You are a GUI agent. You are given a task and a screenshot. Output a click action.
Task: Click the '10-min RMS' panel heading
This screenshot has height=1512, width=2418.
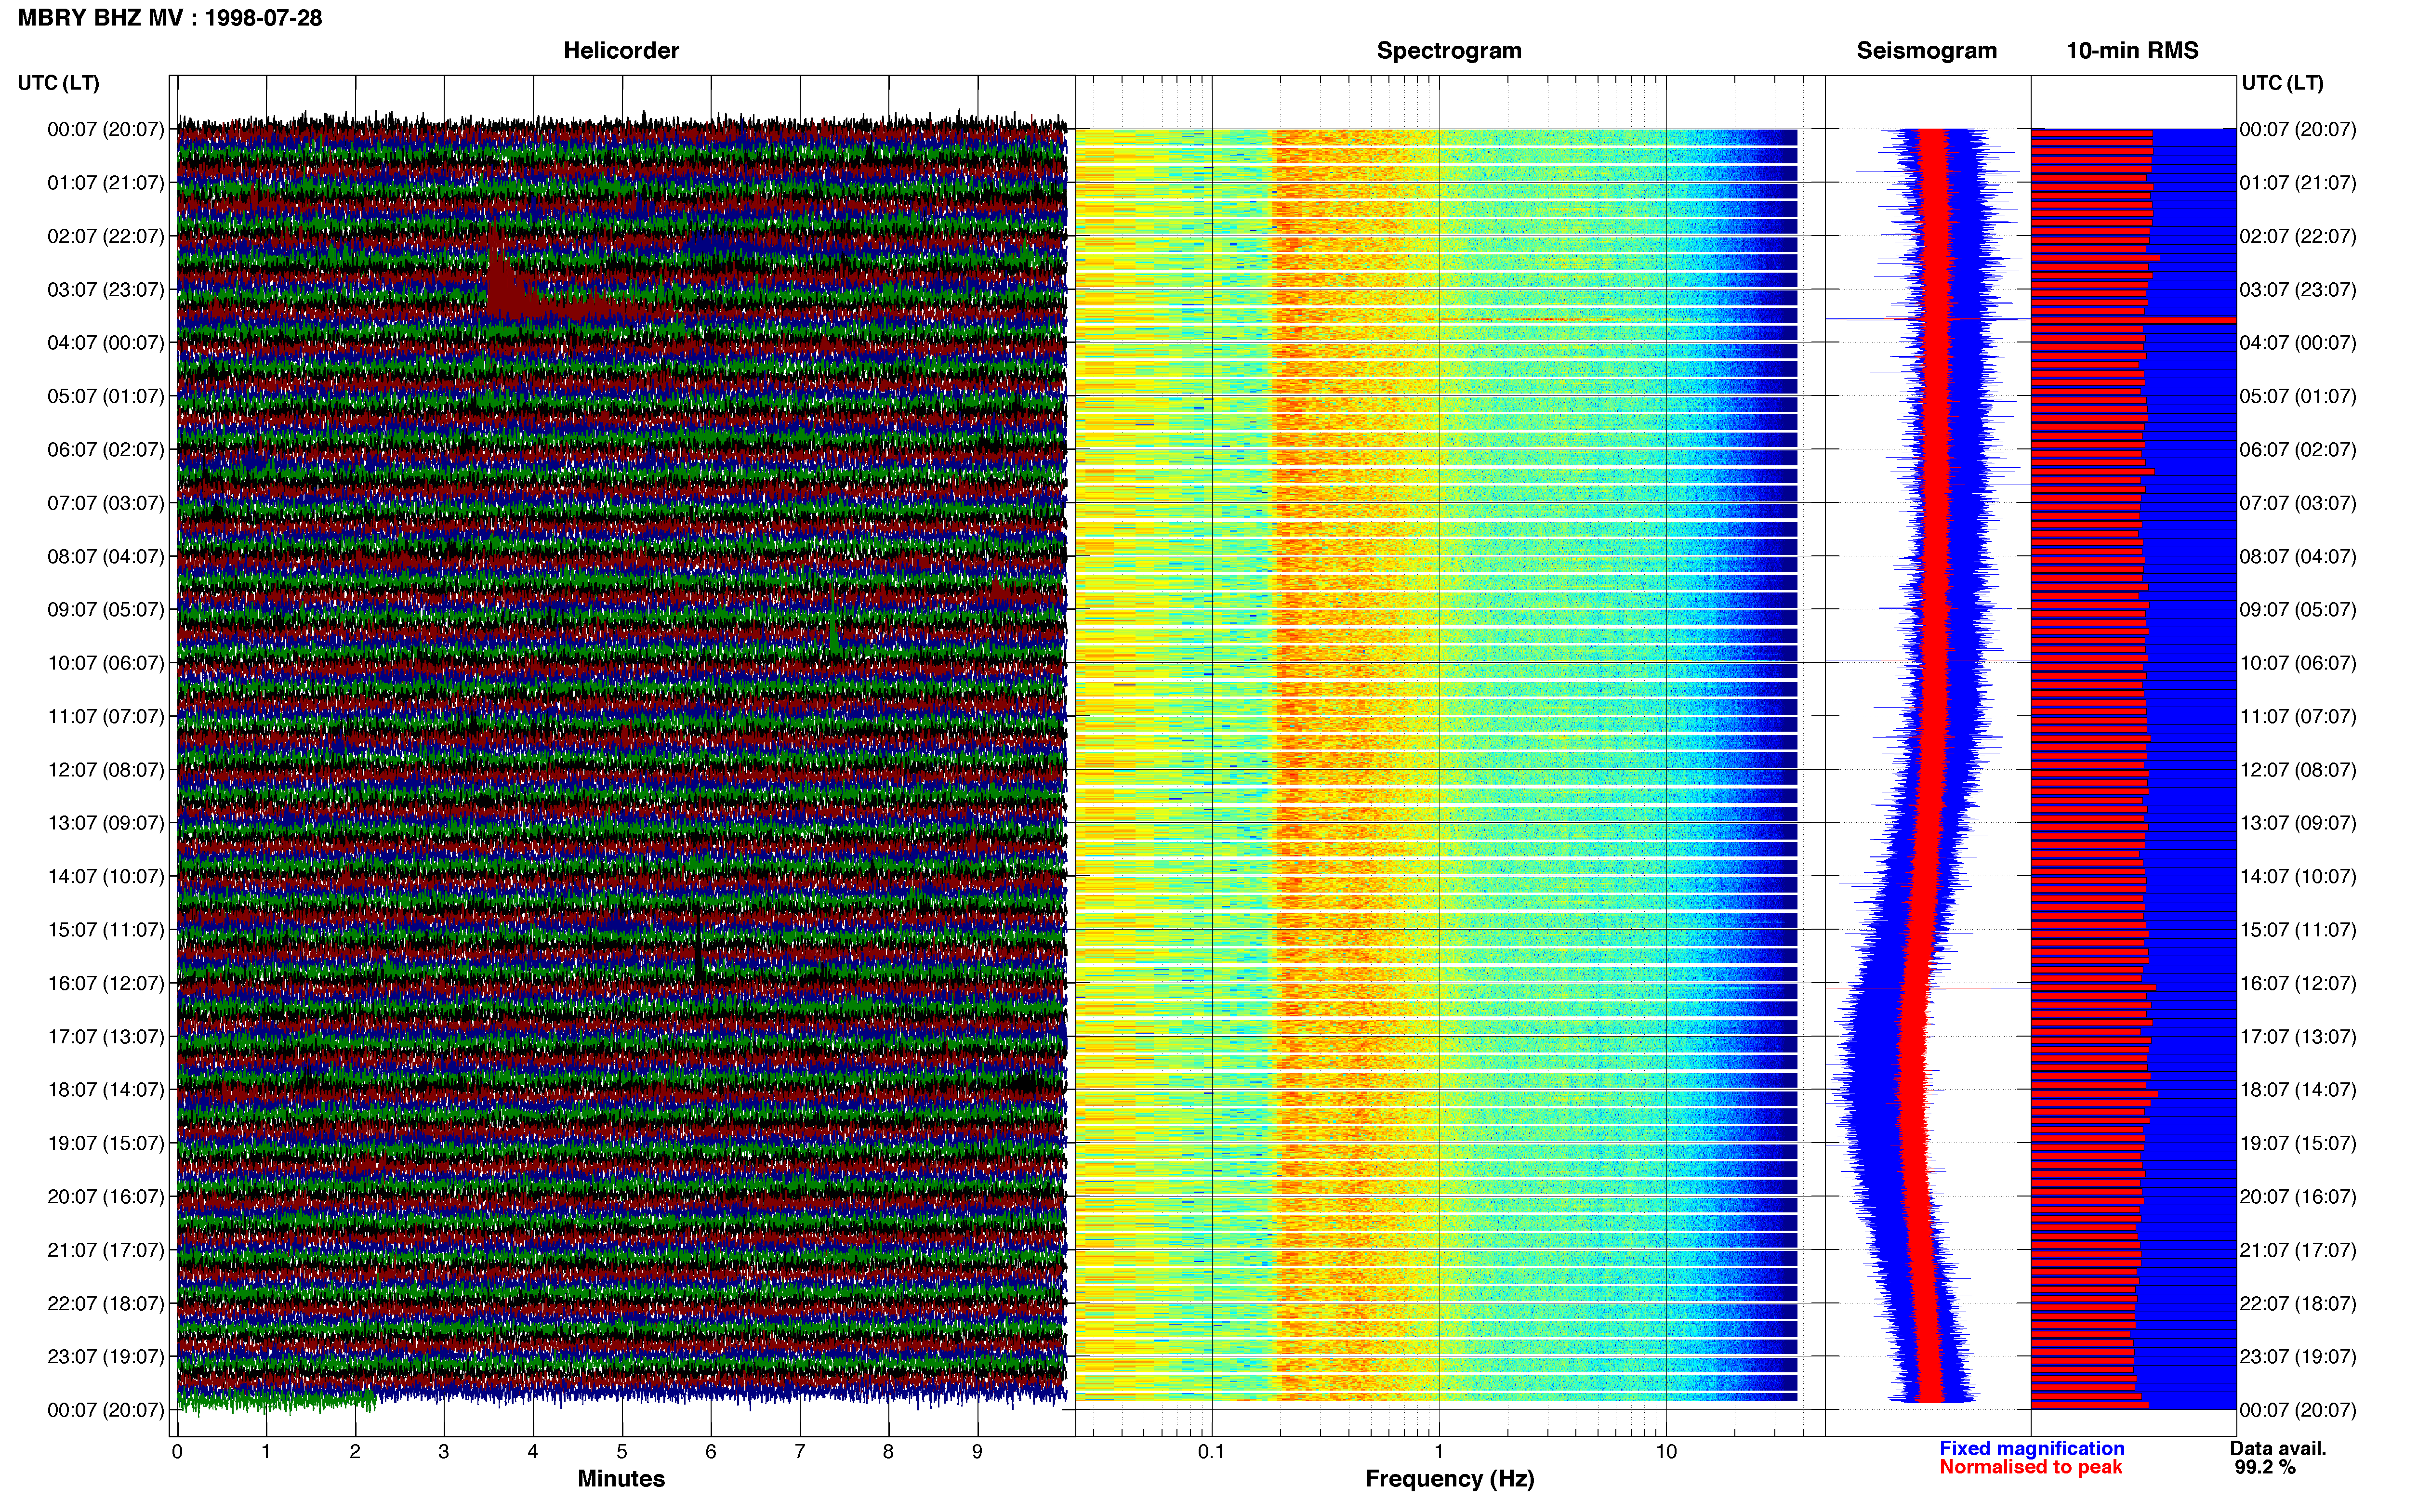click(2132, 51)
